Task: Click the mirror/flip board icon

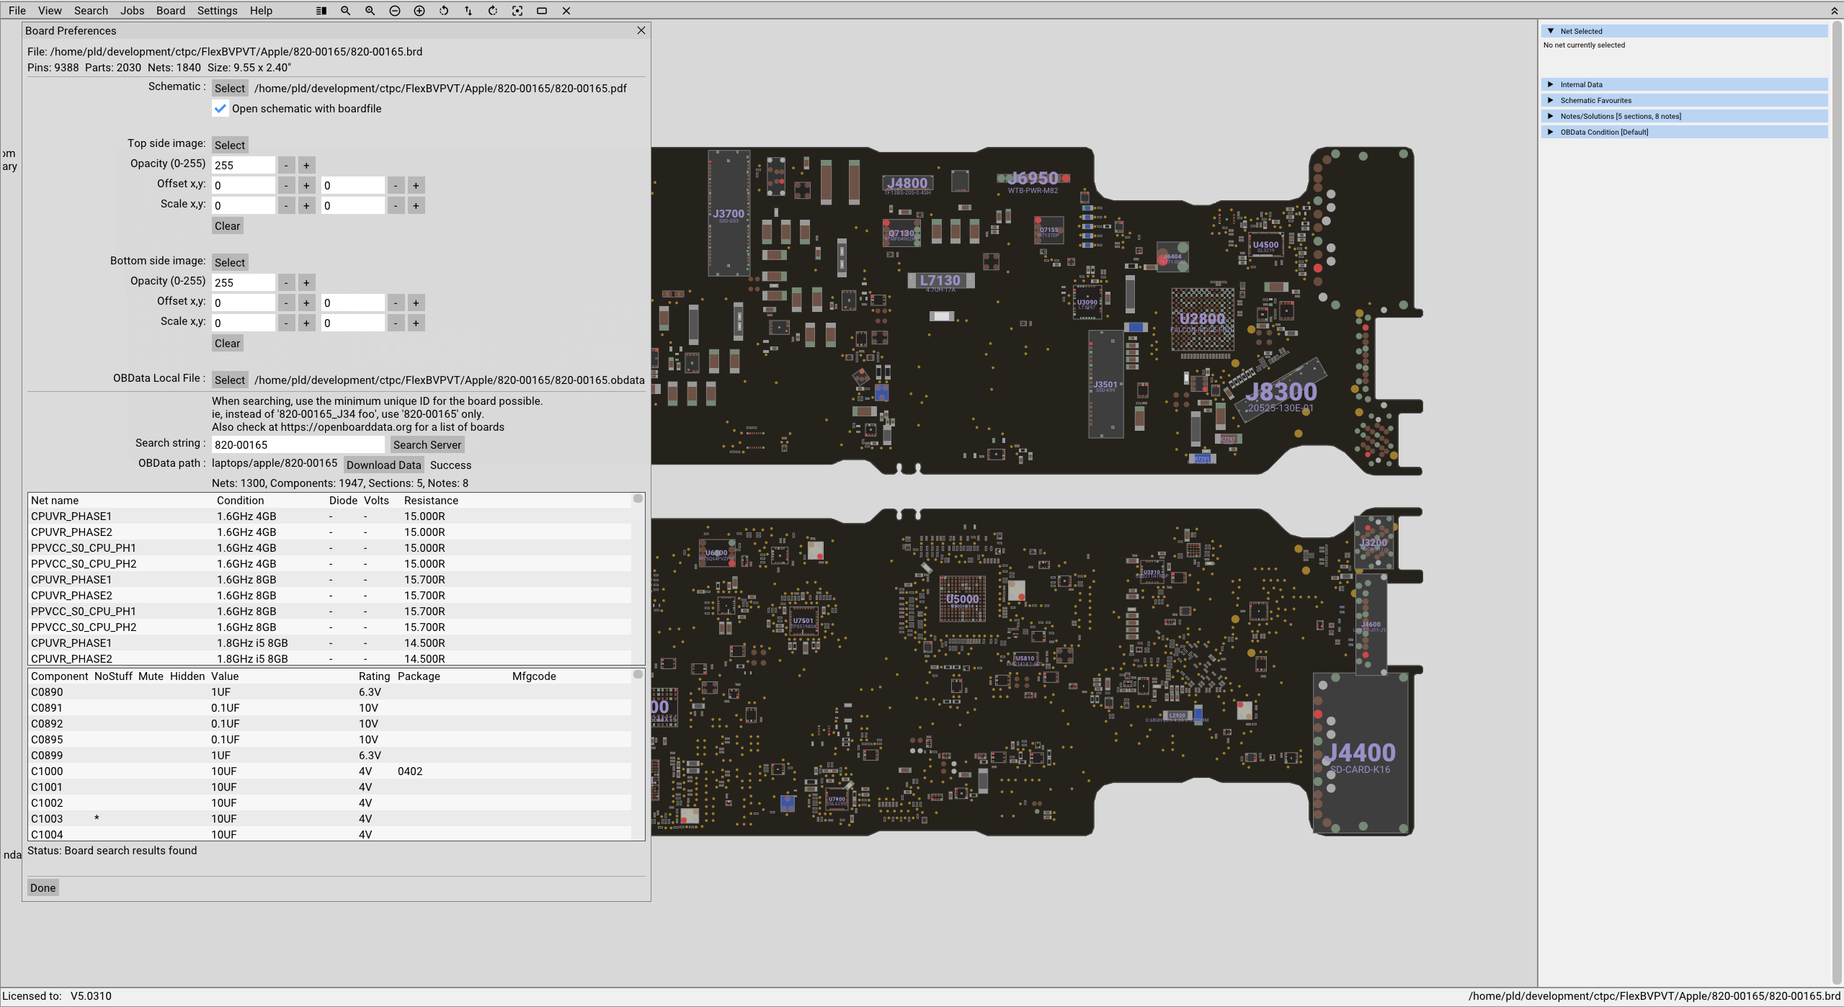Action: 469,10
